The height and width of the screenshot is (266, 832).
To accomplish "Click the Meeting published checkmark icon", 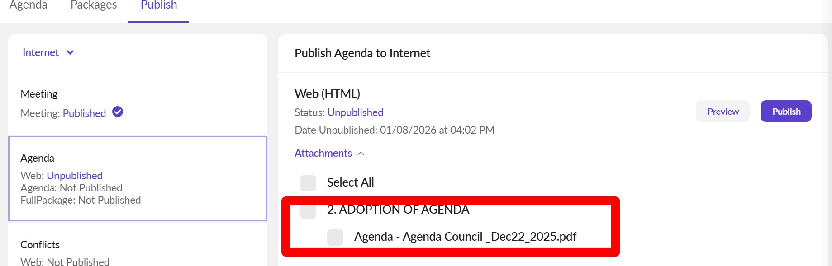I will click(x=118, y=112).
